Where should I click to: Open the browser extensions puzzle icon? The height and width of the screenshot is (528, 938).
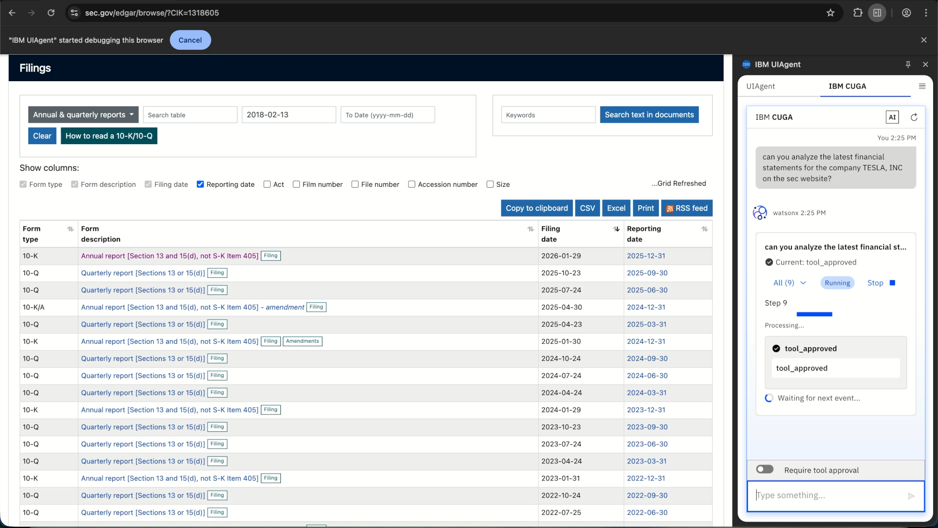point(858,13)
